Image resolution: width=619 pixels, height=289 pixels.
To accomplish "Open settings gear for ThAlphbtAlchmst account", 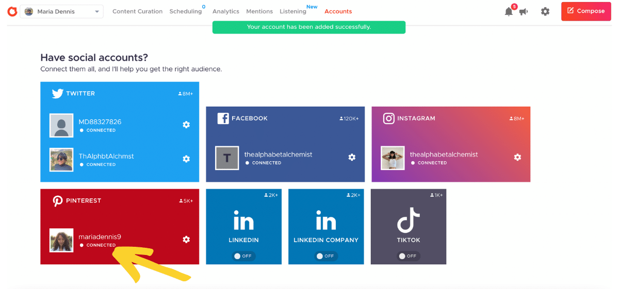I will tap(186, 159).
